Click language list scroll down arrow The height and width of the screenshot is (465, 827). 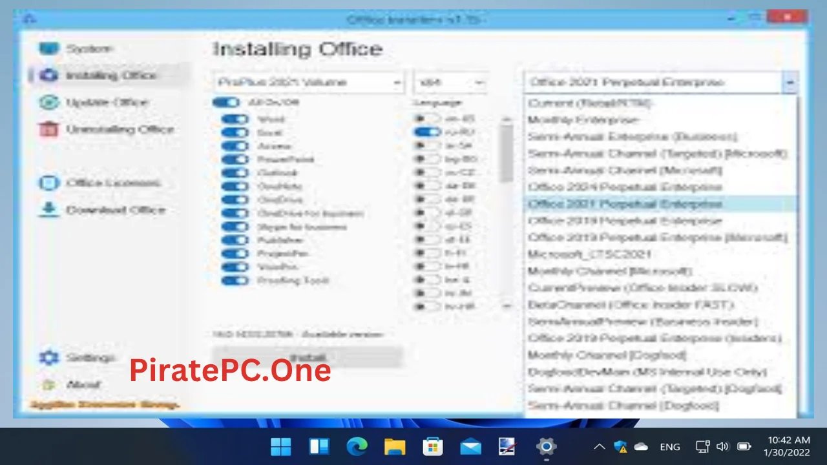(x=507, y=305)
